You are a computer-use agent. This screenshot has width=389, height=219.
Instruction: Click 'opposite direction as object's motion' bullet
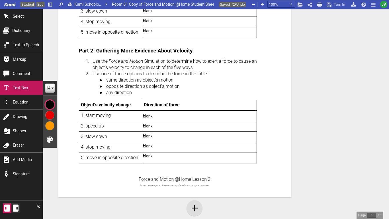(x=143, y=86)
